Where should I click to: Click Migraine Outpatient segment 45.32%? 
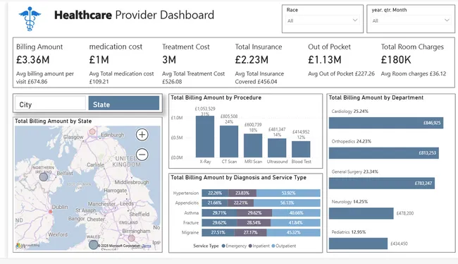[x=294, y=233]
